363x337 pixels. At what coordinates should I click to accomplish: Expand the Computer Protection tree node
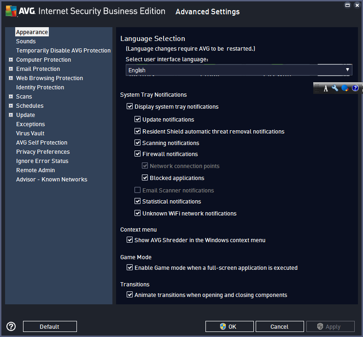click(11, 60)
